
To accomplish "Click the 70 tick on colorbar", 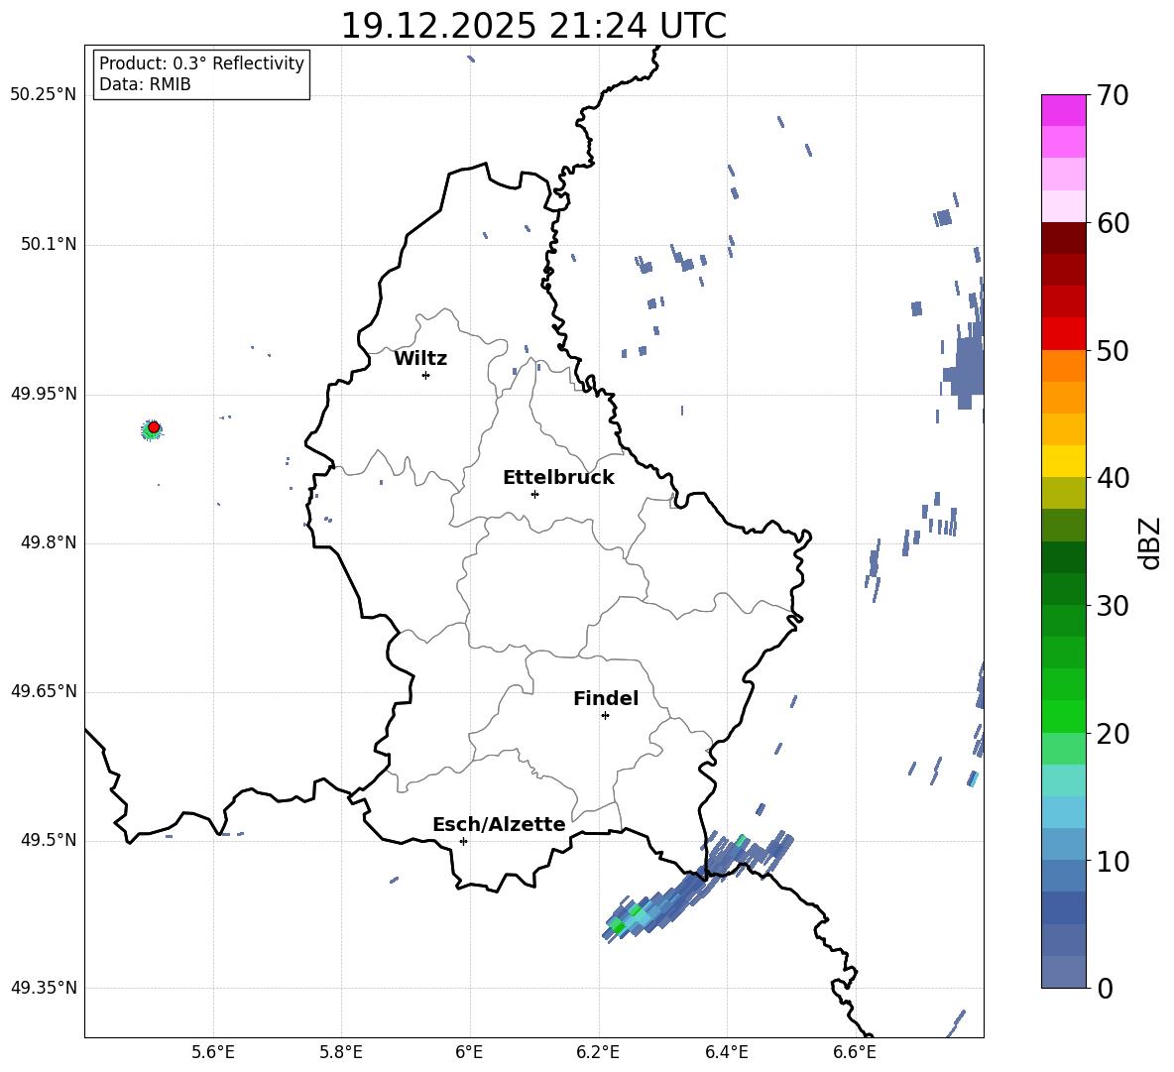I will [x=1113, y=96].
